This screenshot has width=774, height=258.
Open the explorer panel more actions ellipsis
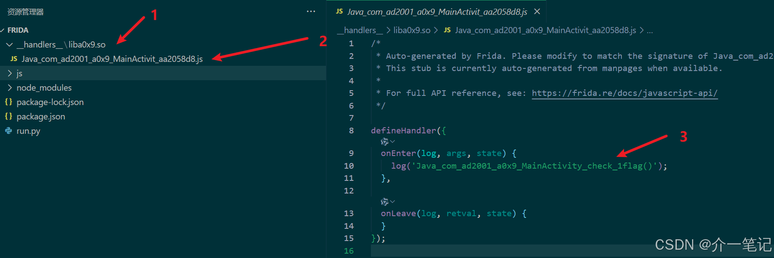pos(311,11)
